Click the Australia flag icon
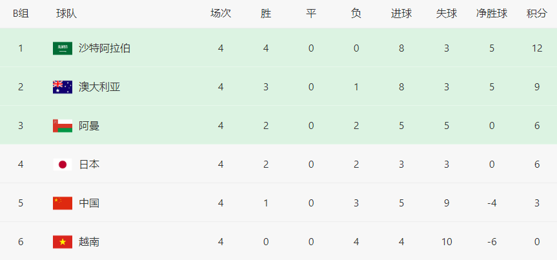Screen dimensions: 557x260 pyautogui.click(x=63, y=87)
